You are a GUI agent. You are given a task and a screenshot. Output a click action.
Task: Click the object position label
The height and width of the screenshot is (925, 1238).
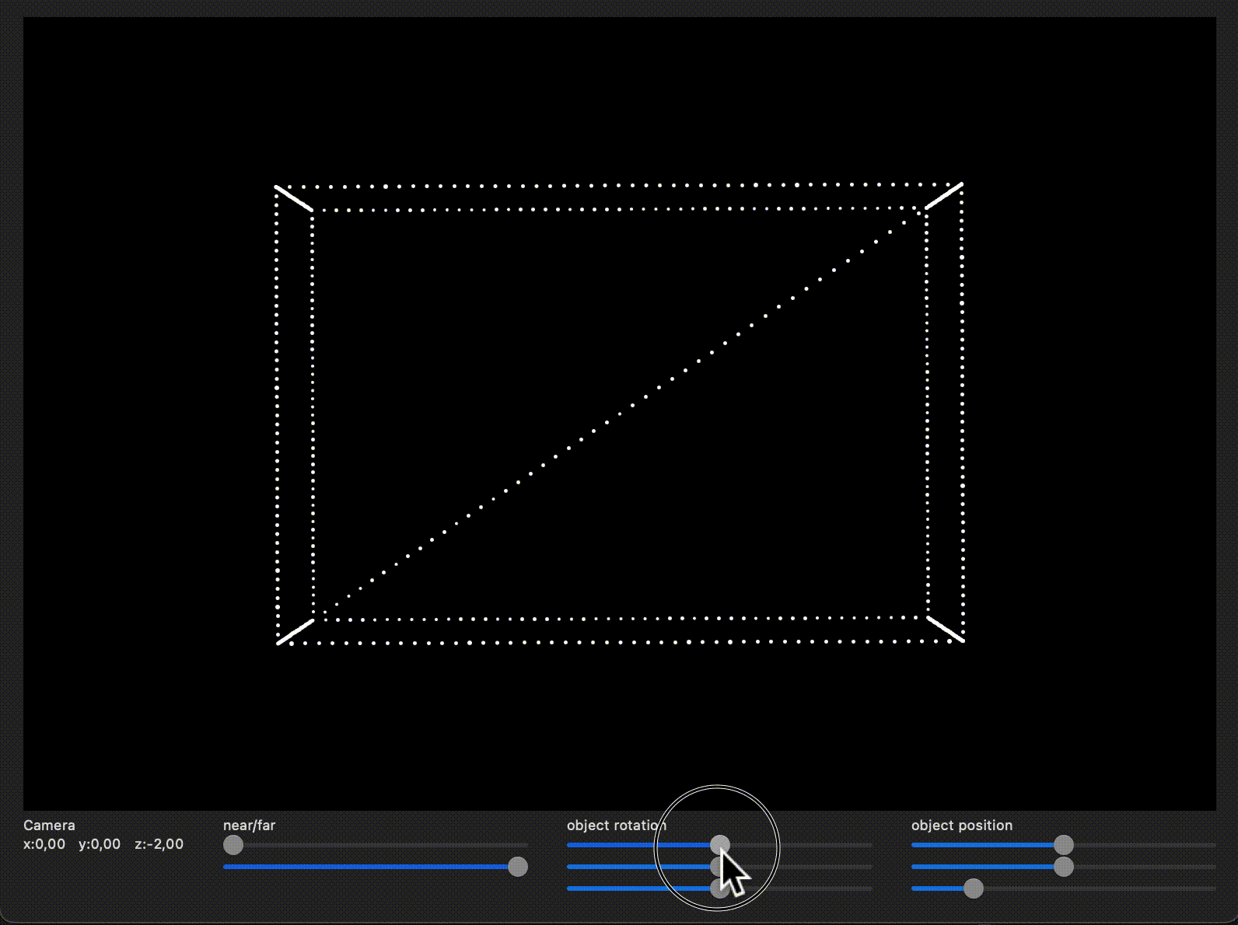click(x=962, y=826)
